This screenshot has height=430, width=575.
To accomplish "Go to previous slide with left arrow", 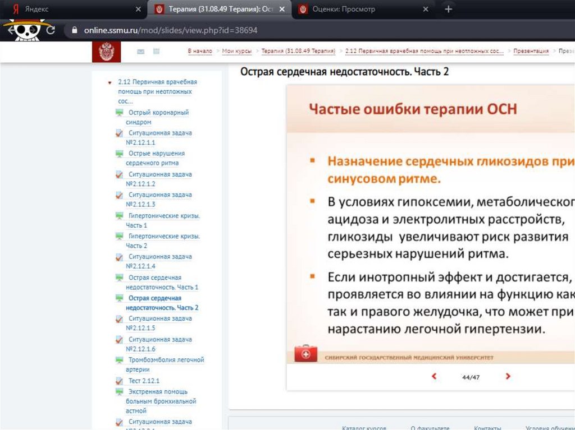I will 434,376.
